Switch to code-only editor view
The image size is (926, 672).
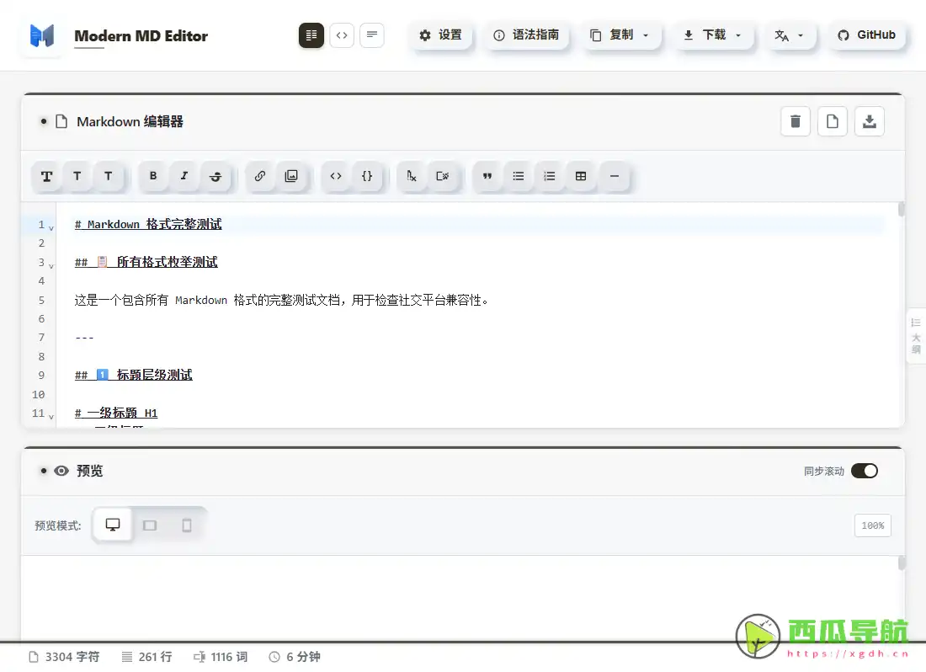tap(341, 35)
